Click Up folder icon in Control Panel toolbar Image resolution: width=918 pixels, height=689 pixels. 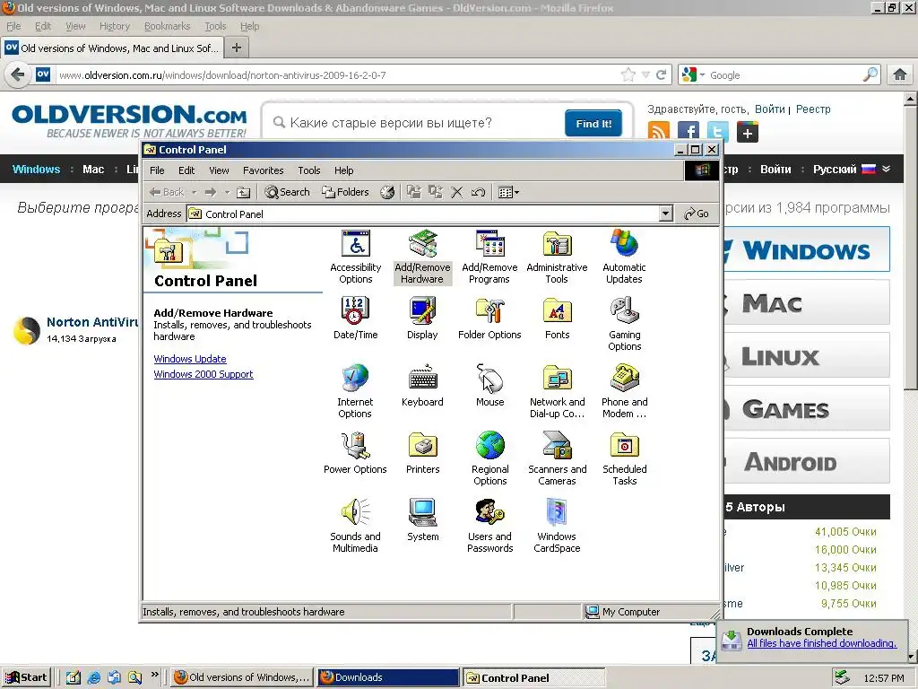[x=243, y=192]
